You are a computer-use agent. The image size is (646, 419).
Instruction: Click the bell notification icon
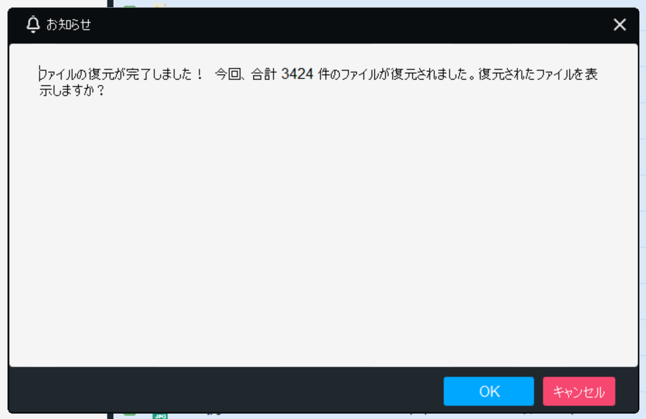click(33, 24)
